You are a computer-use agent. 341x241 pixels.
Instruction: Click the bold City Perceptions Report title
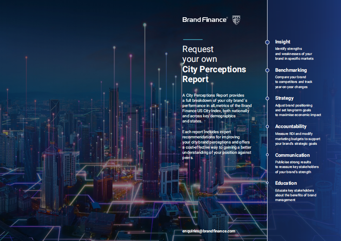click(x=214, y=74)
